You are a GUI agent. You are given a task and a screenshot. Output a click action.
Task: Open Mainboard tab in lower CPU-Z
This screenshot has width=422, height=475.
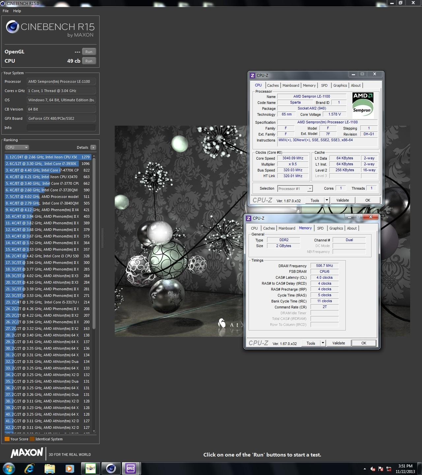287,228
